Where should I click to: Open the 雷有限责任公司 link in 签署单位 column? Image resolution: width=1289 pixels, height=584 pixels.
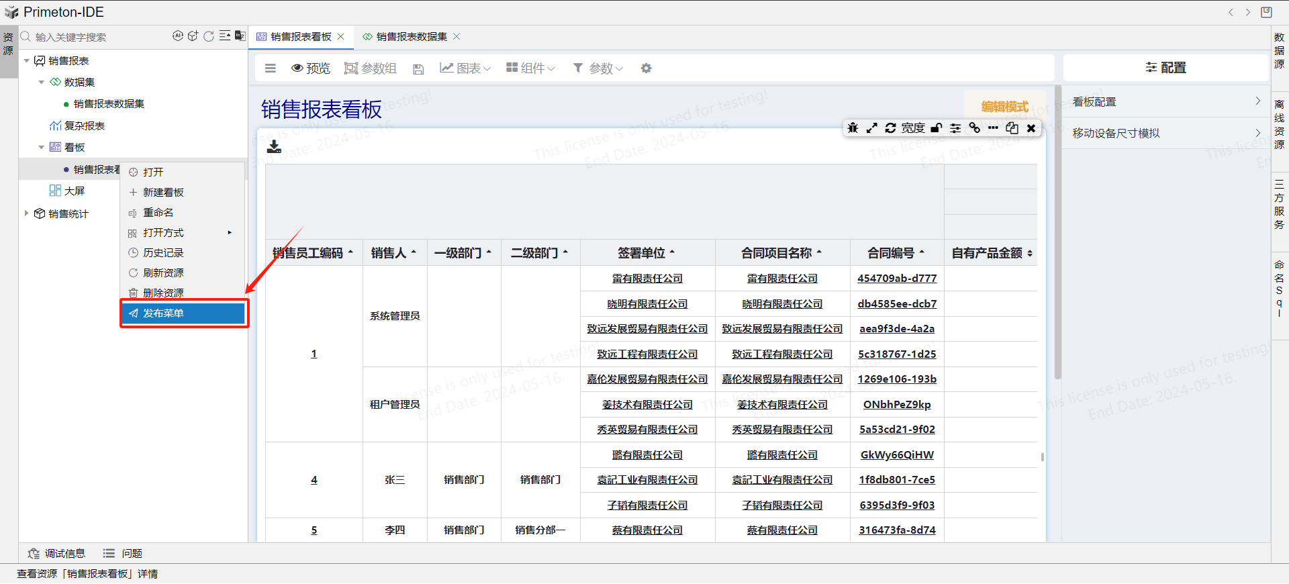(647, 279)
